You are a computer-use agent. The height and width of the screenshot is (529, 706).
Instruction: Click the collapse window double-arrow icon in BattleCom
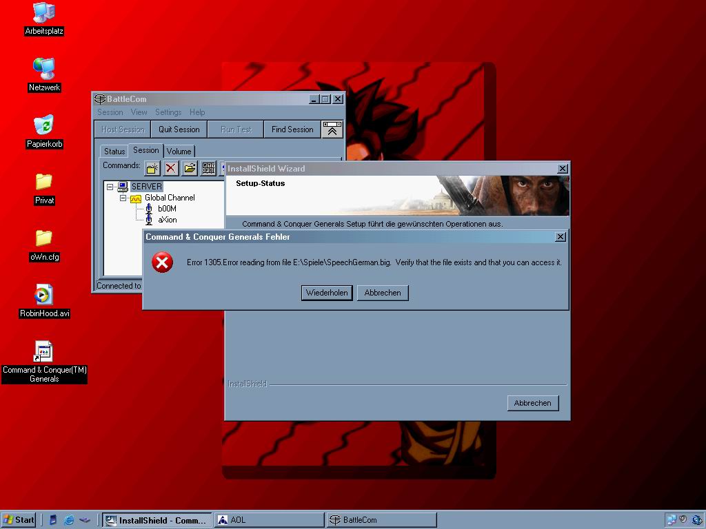click(332, 129)
